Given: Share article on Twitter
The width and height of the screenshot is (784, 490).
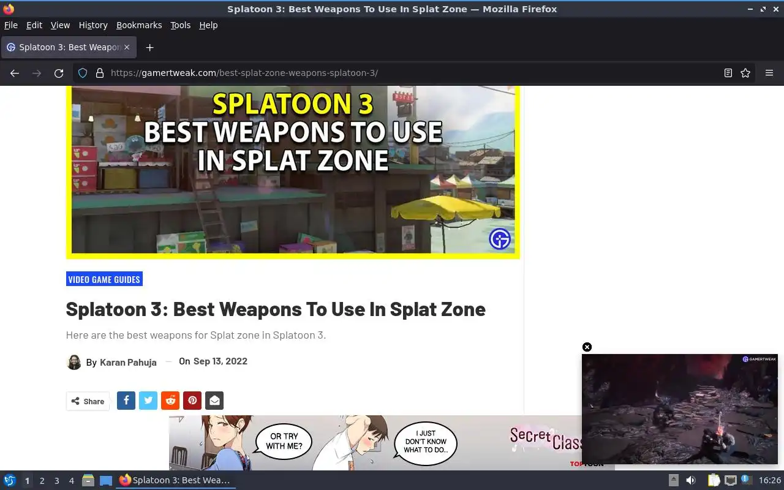Looking at the screenshot, I should [x=148, y=401].
